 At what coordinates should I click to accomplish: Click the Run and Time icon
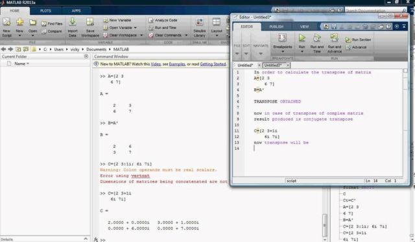click(x=317, y=38)
